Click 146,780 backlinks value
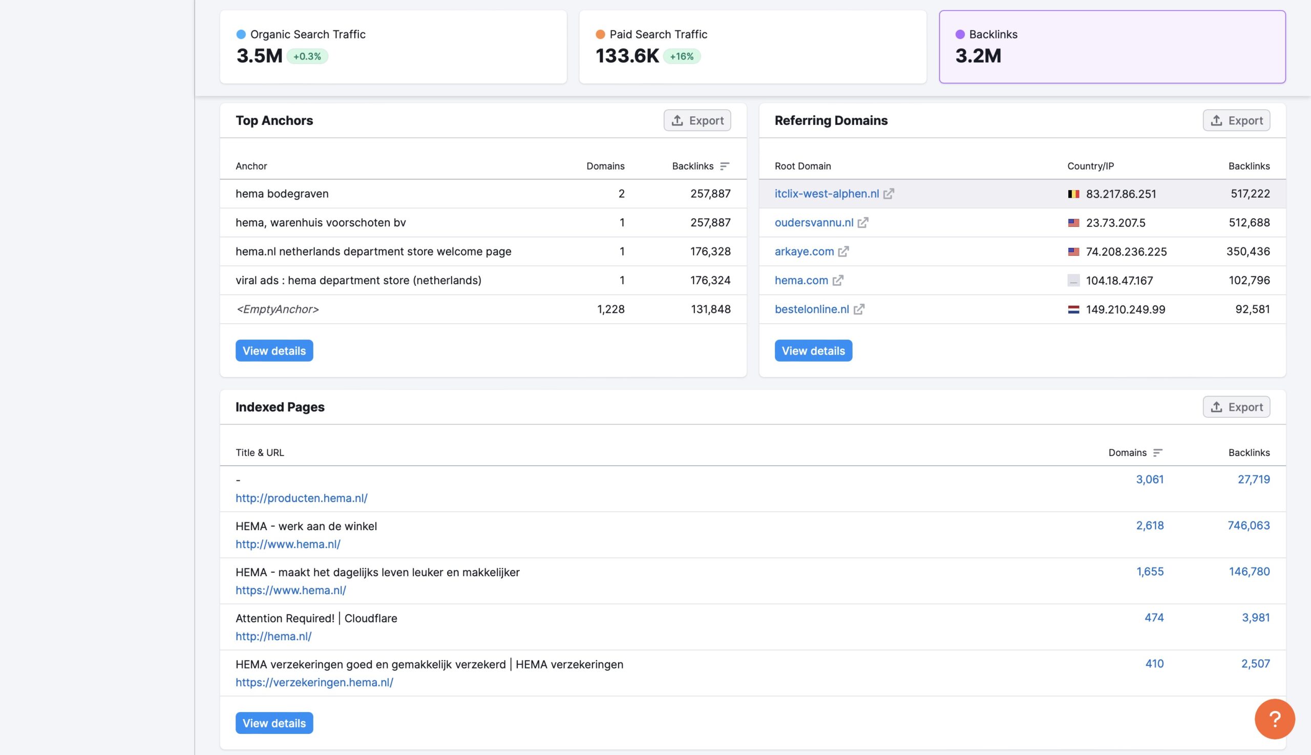This screenshot has width=1311, height=755. click(x=1250, y=572)
